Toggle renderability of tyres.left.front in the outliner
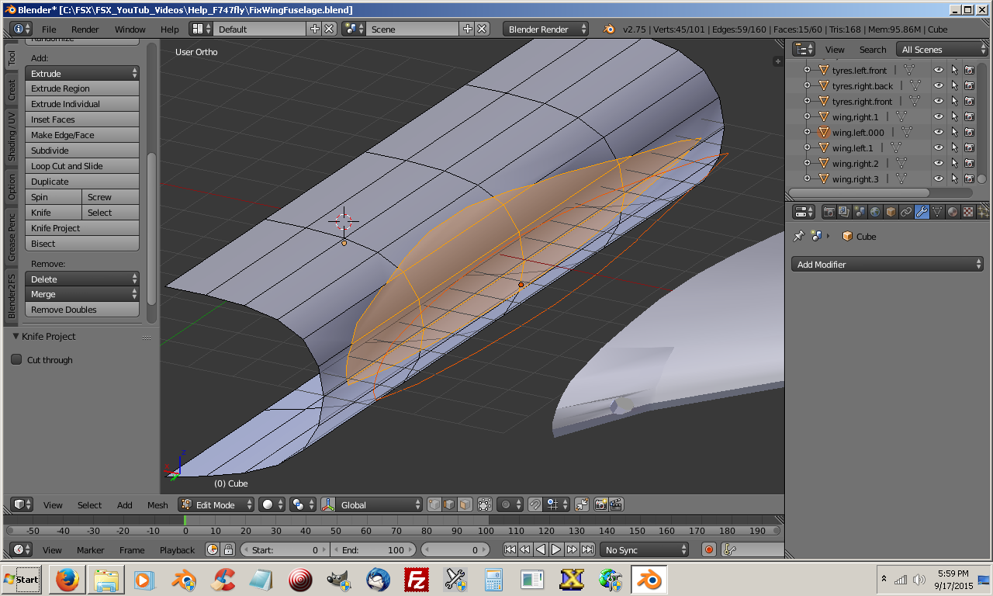This screenshot has height=596, width=993. 969,70
